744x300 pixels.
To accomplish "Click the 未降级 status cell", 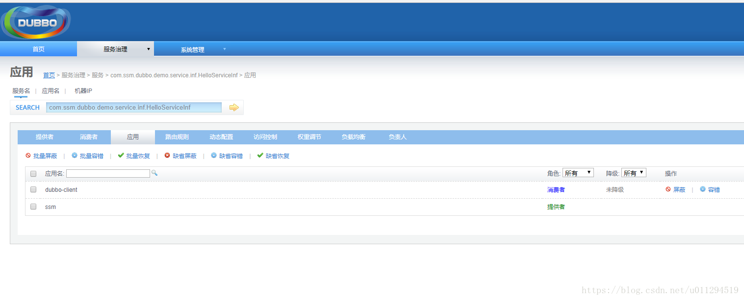I will pos(615,190).
